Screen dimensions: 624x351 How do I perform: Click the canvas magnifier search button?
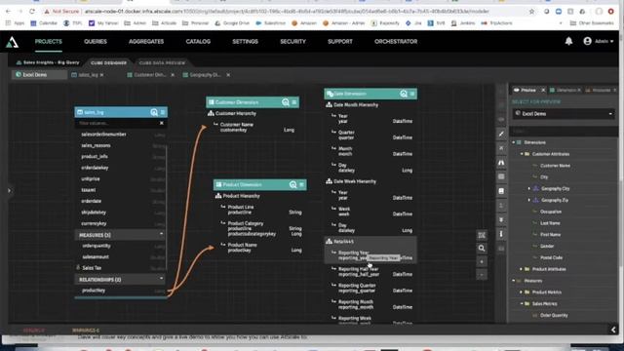pyautogui.click(x=482, y=249)
